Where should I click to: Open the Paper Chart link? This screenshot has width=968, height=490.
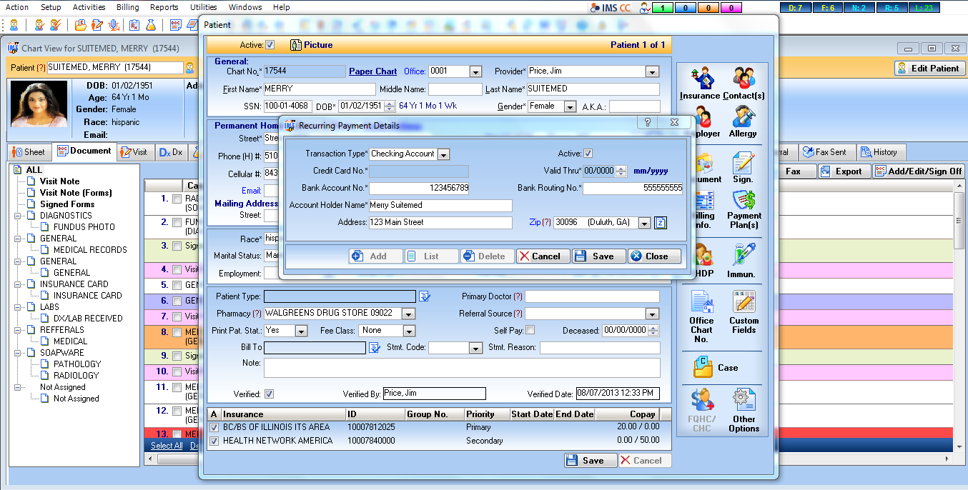(x=372, y=71)
